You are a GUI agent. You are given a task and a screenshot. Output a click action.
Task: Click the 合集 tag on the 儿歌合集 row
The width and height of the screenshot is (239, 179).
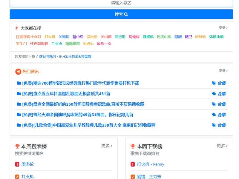pos(219,125)
